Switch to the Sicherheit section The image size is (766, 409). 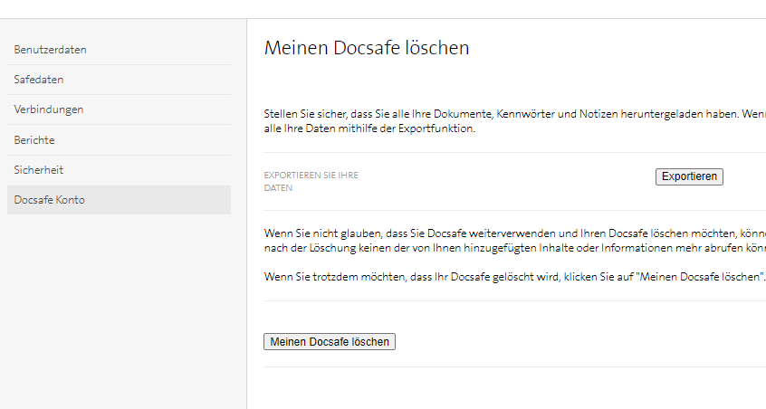click(x=39, y=169)
